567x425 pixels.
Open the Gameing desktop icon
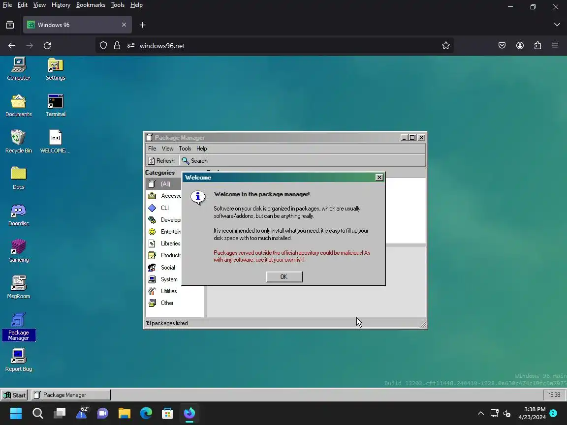coord(18,251)
